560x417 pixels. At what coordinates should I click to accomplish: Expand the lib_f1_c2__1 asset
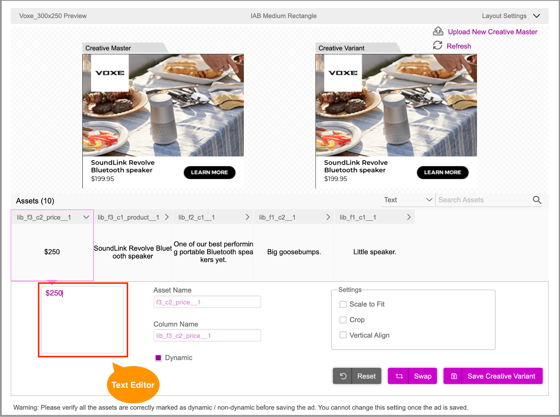(x=328, y=217)
